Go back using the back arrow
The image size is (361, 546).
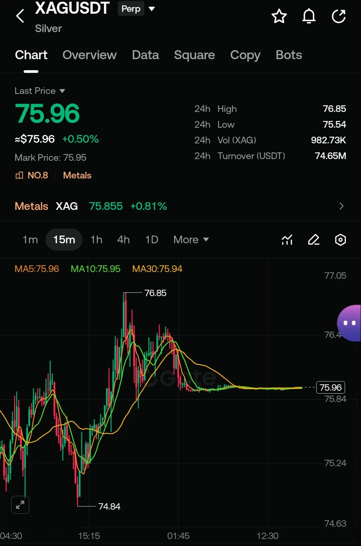[x=20, y=16]
